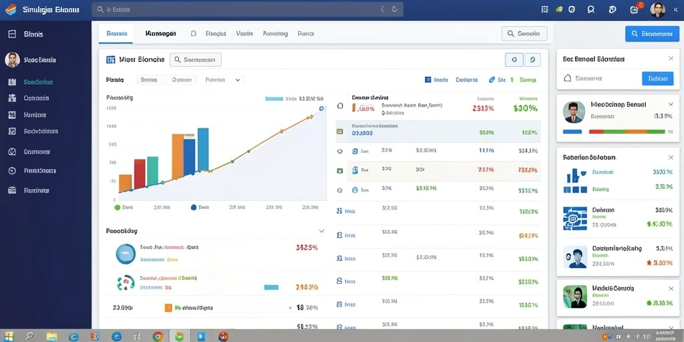This screenshot has width=684, height=342.
Task: Click the user avatar in the top-right header
Action: point(658,9)
